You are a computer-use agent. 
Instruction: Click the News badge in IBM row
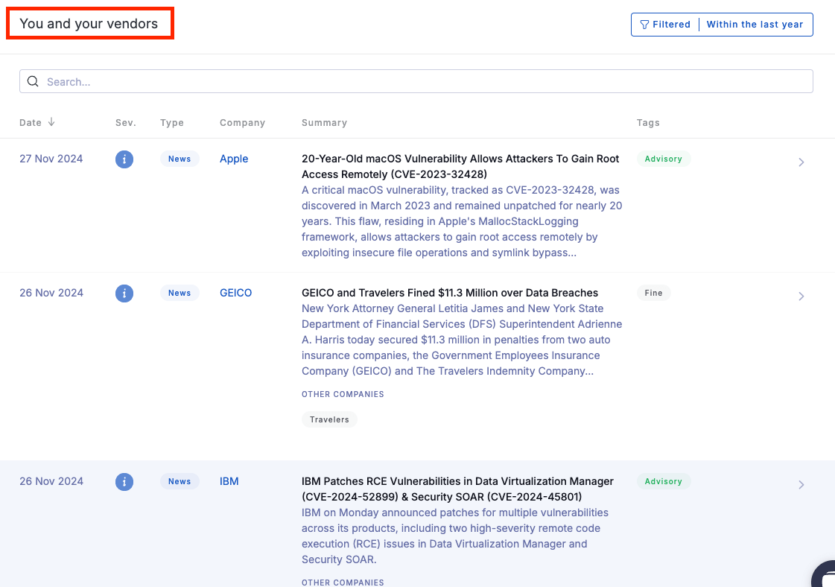click(x=180, y=481)
